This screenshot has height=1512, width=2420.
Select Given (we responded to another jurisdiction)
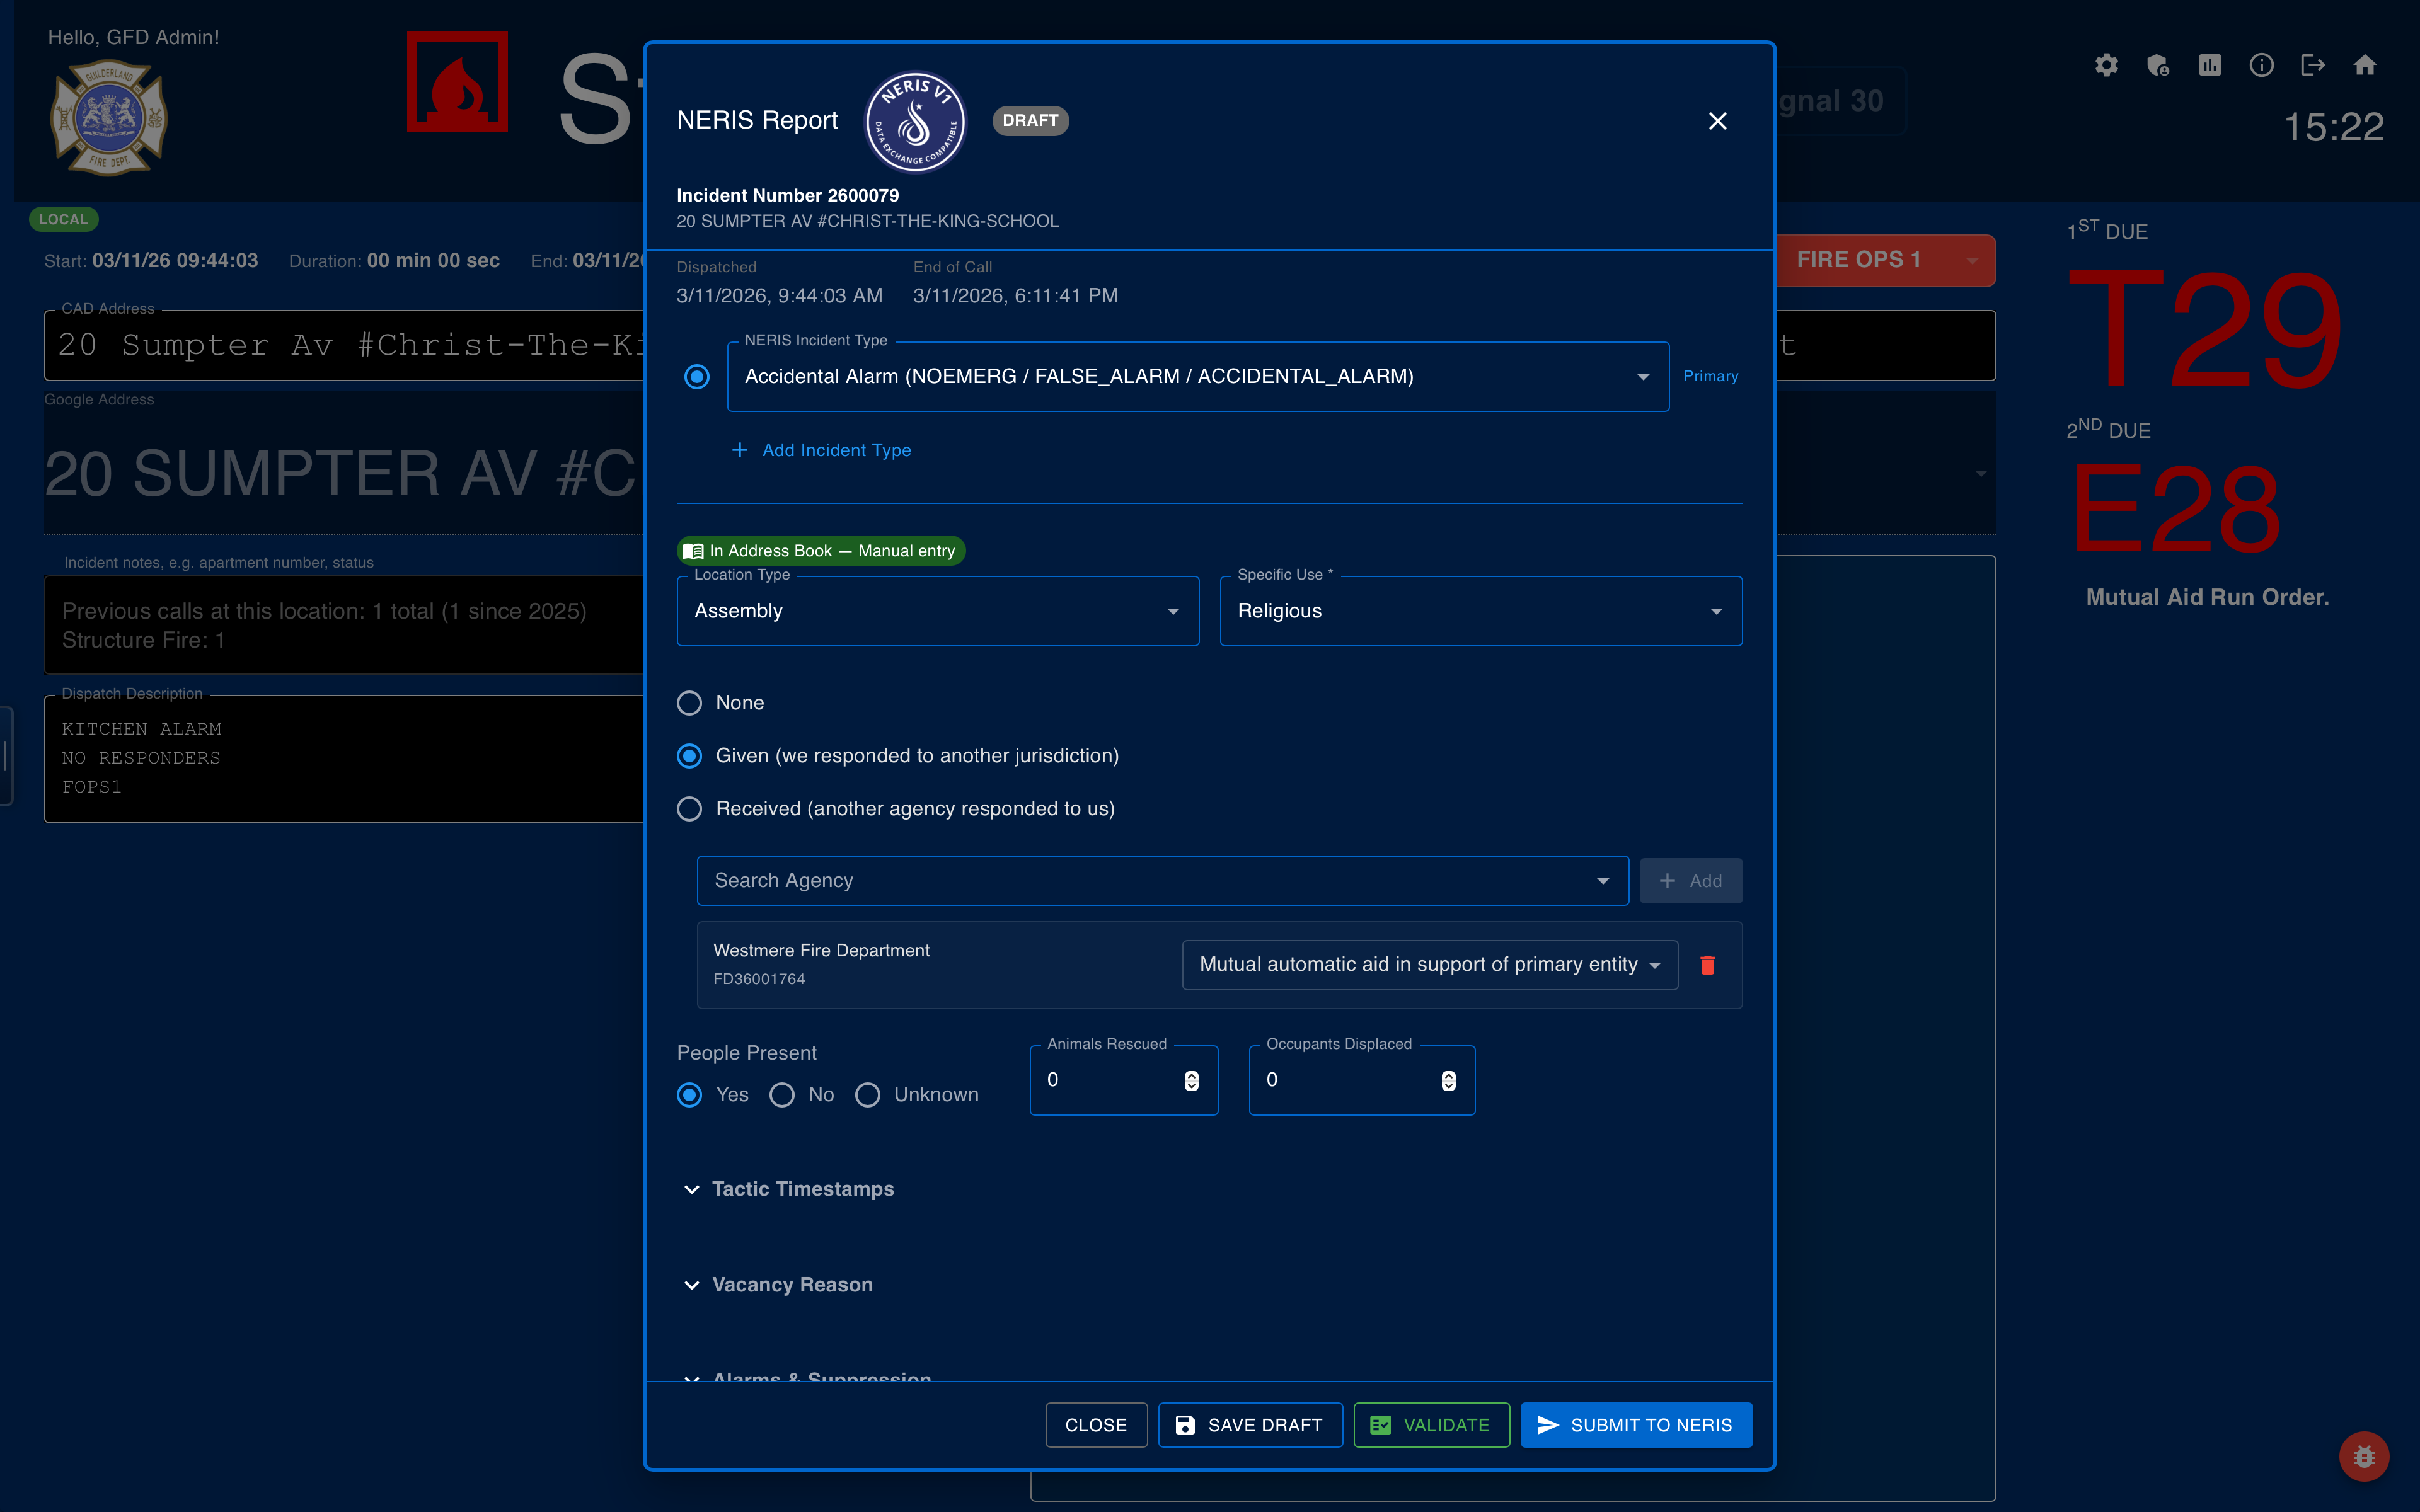click(689, 756)
